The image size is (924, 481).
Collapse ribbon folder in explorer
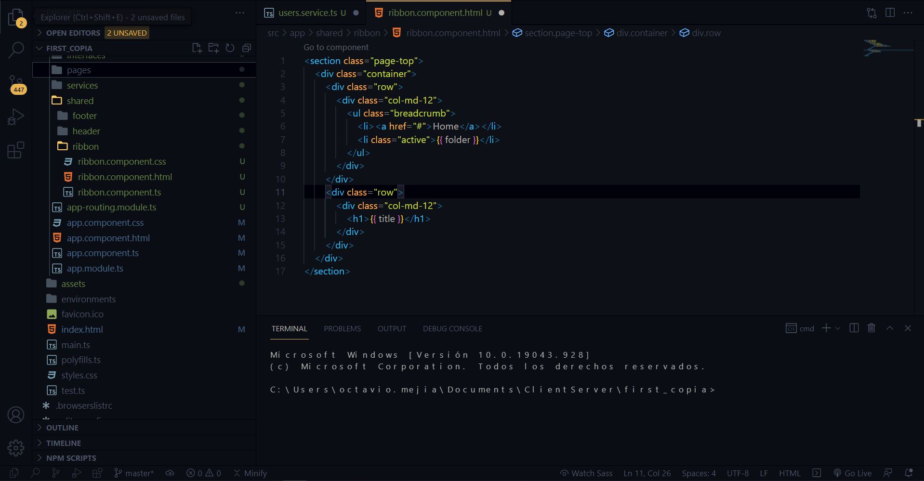point(144,146)
